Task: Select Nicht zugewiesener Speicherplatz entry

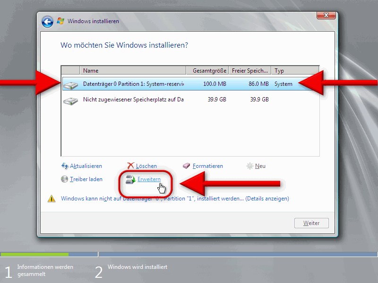Action: 133,100
